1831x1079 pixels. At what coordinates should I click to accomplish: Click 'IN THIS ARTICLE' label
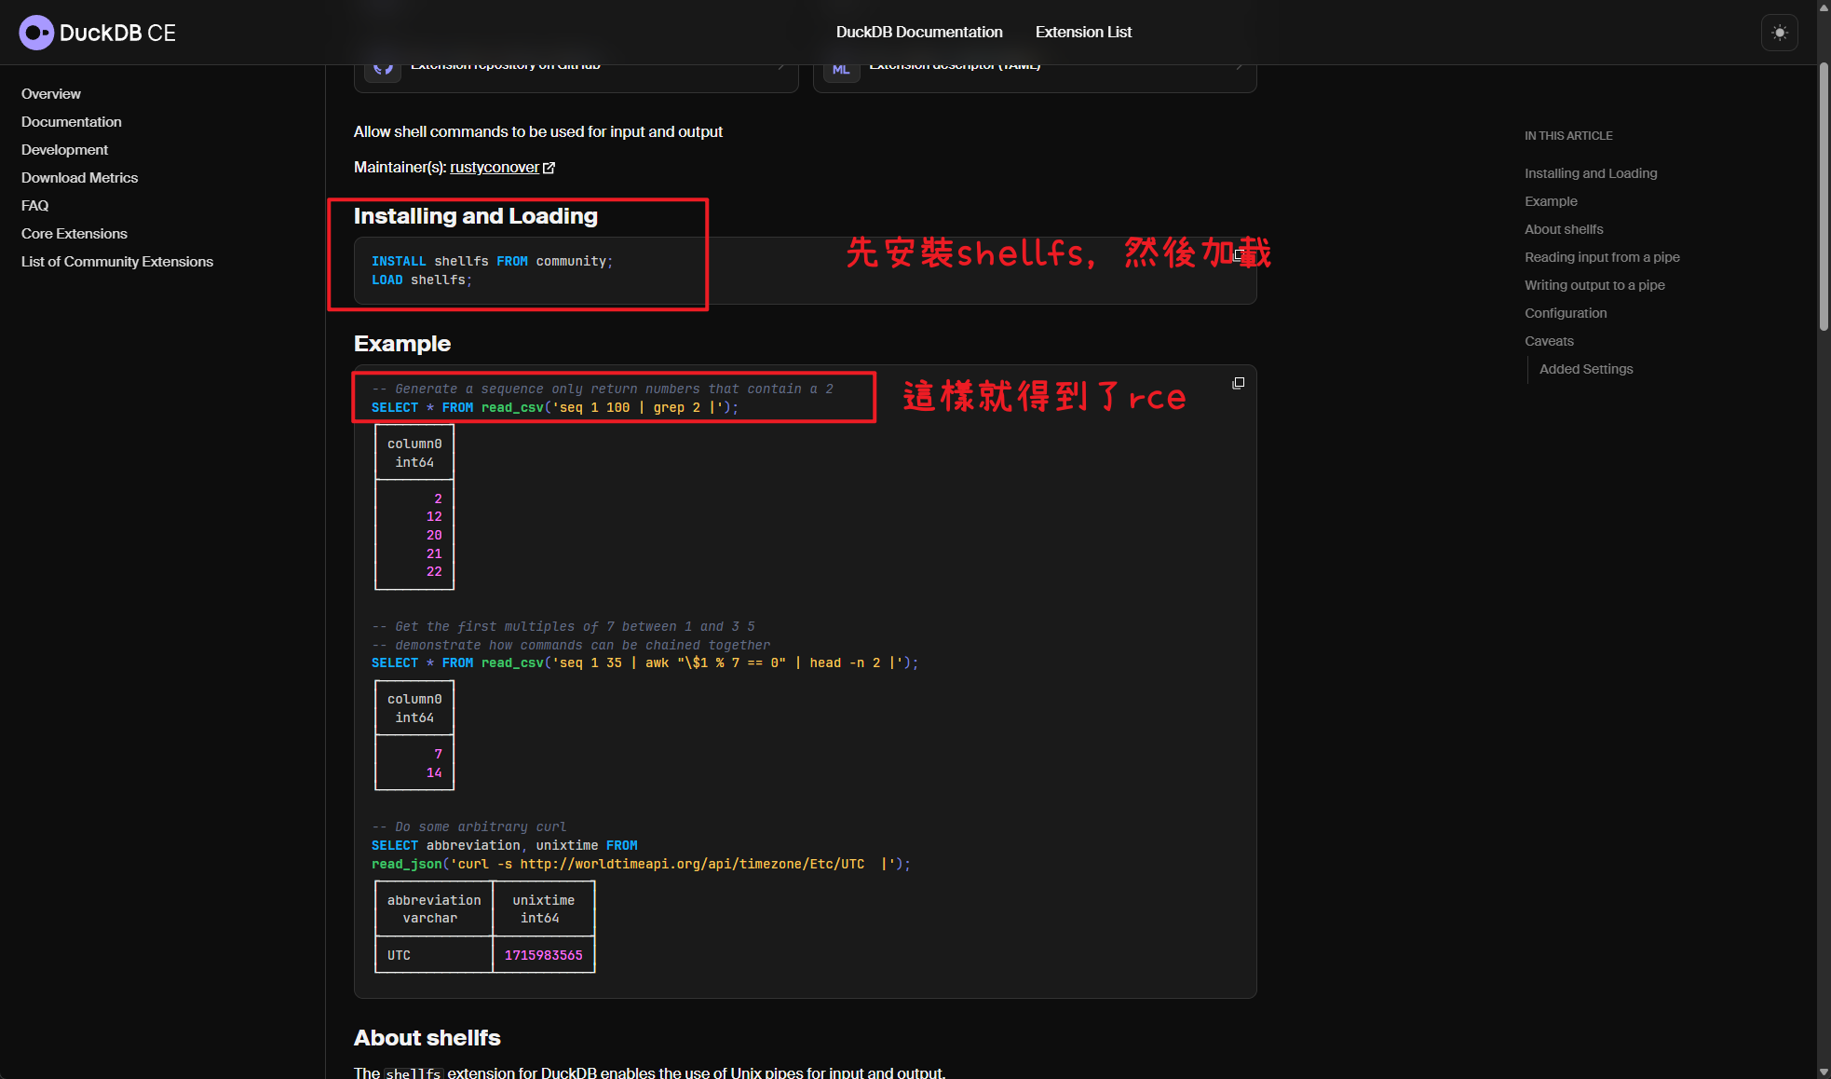click(1568, 136)
